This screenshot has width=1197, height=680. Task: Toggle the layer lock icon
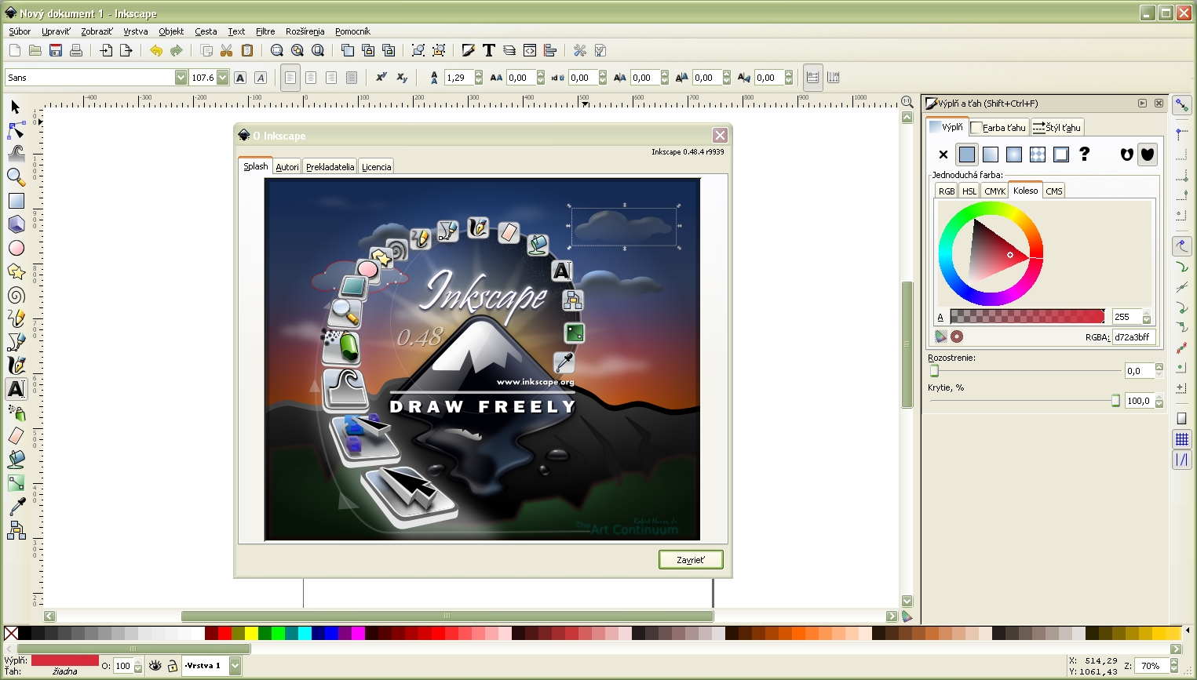[x=172, y=666]
